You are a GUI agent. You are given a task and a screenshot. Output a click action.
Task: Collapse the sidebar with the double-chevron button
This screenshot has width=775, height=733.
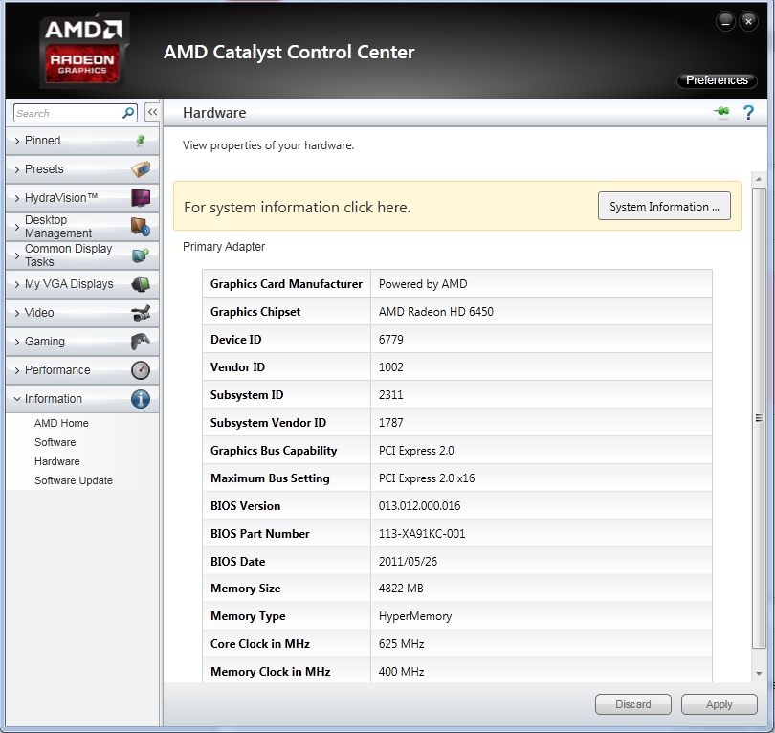[x=152, y=112]
